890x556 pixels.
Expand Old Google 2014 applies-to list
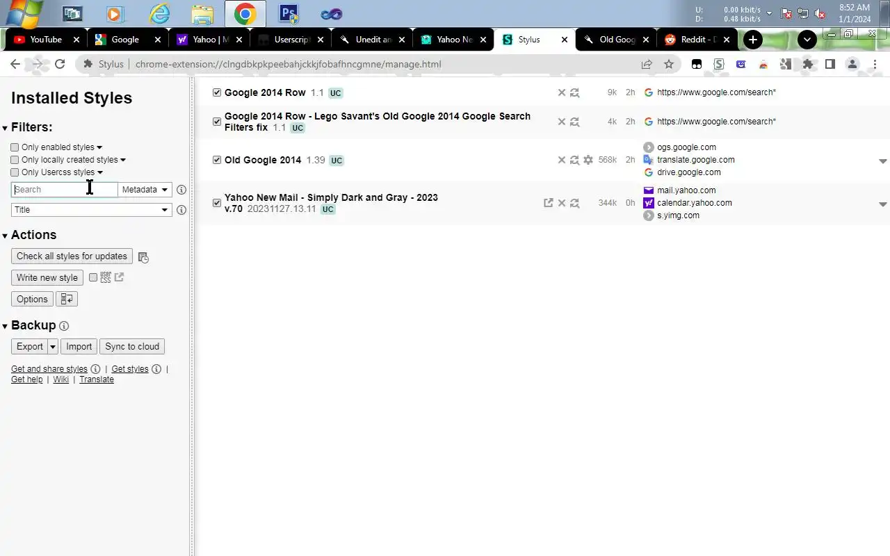pos(883,161)
